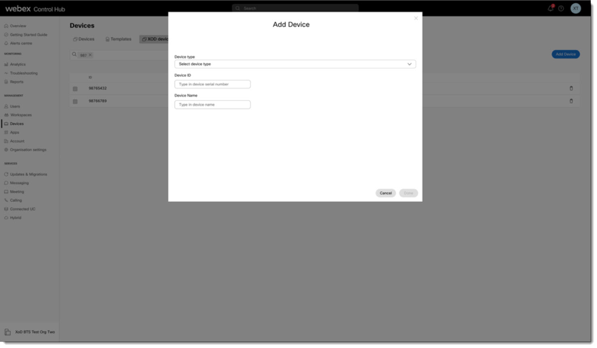Tick checkbox for device 98765432

75,89
